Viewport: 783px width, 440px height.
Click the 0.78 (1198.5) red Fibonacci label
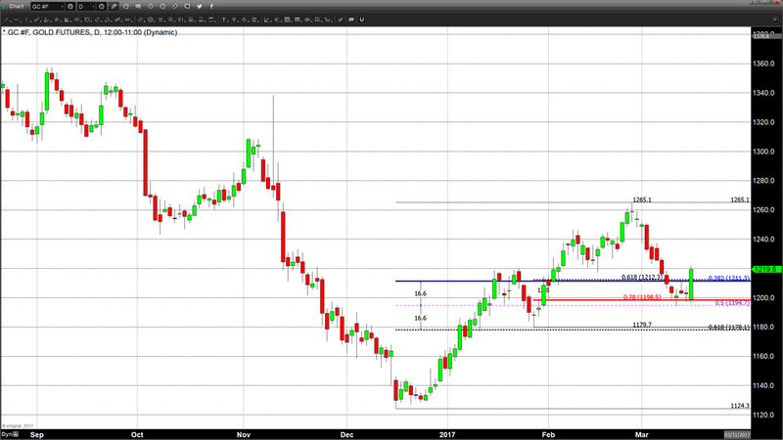coord(642,297)
